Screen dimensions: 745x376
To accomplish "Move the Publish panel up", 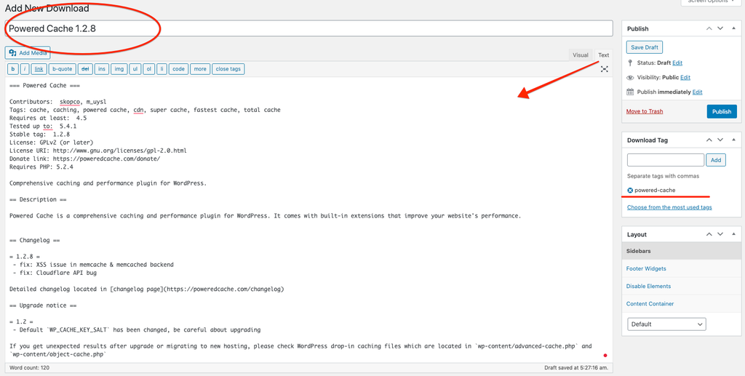I will click(709, 28).
